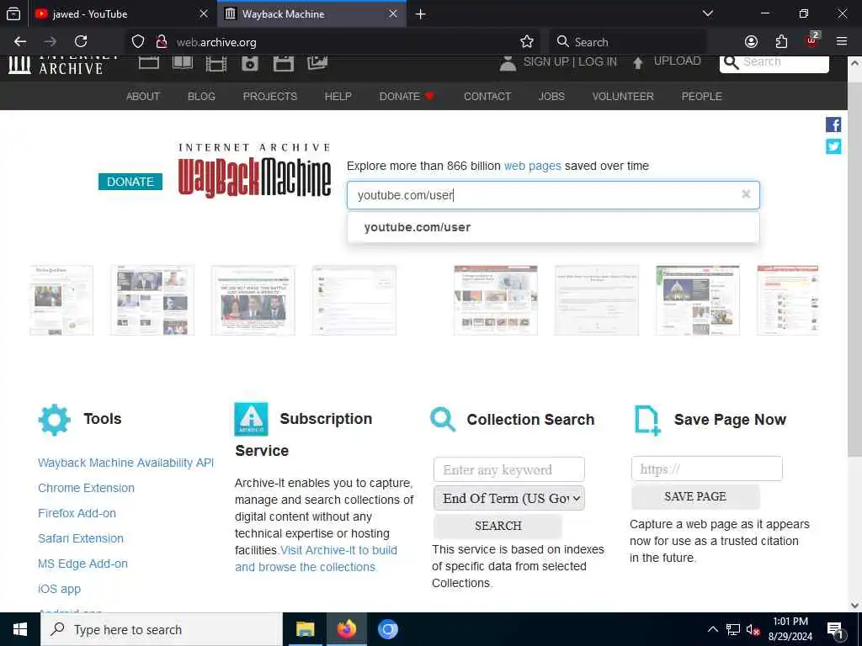The height and width of the screenshot is (646, 862).
Task: Click the tracking protection shield icon
Action: point(138,42)
